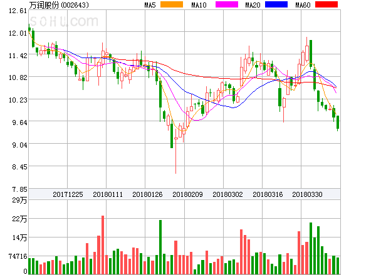The image size is (376, 275).
Task: Click the tallest red volume bar near 20180111
Action: coord(103,245)
